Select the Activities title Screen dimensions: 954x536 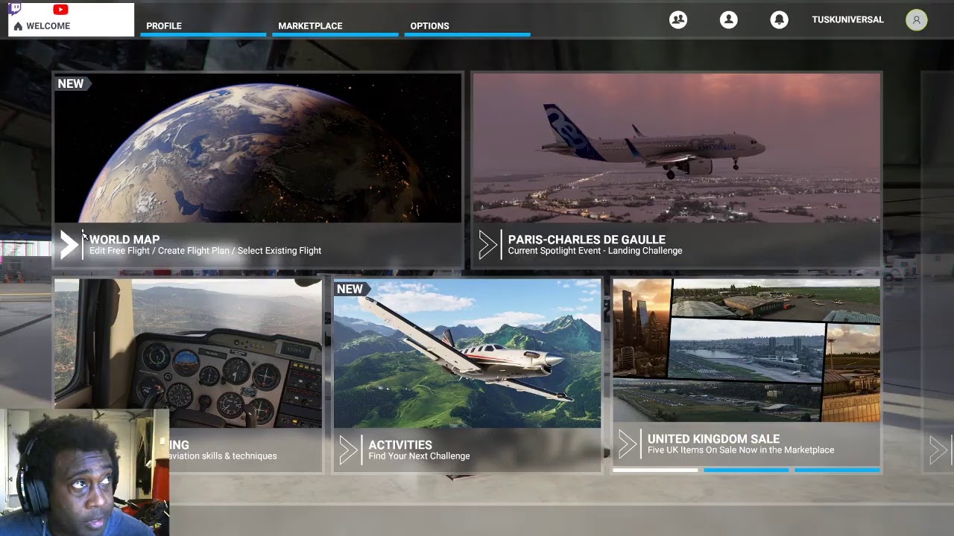pos(400,445)
